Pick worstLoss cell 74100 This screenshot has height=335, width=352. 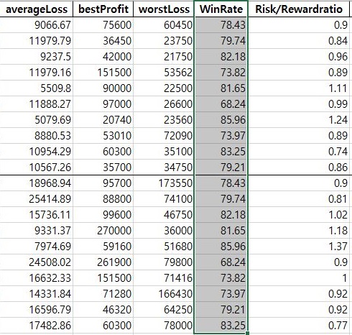click(163, 199)
